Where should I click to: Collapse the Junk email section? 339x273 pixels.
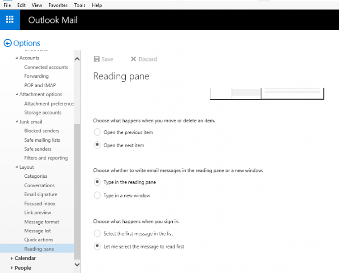pyautogui.click(x=16, y=122)
